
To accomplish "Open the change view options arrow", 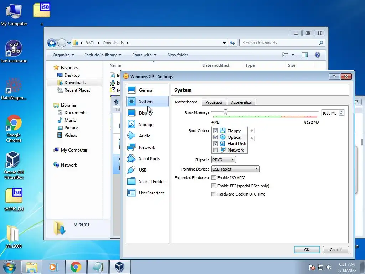I will tap(293, 55).
